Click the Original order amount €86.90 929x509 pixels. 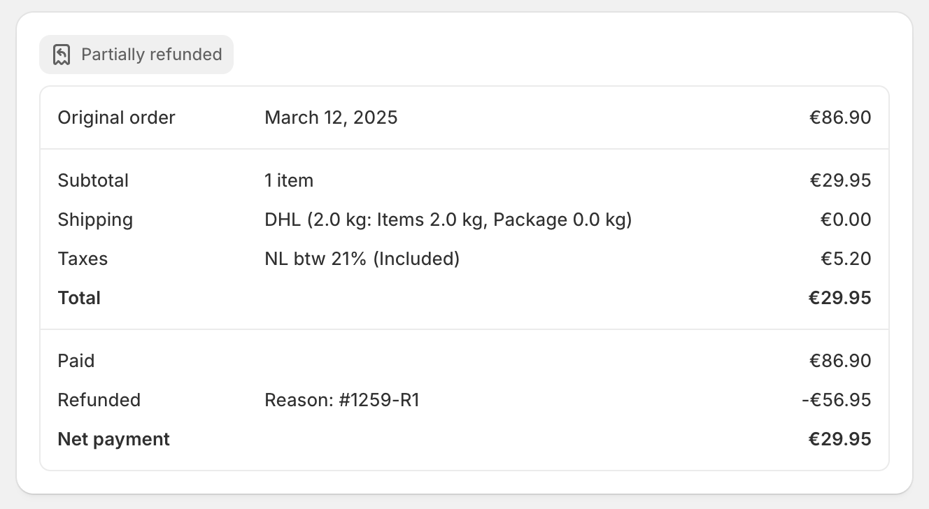pos(840,117)
